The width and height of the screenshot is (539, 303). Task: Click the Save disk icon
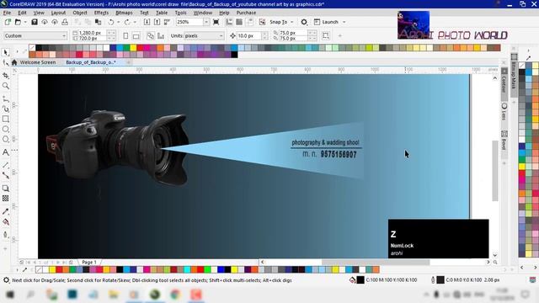[35, 22]
